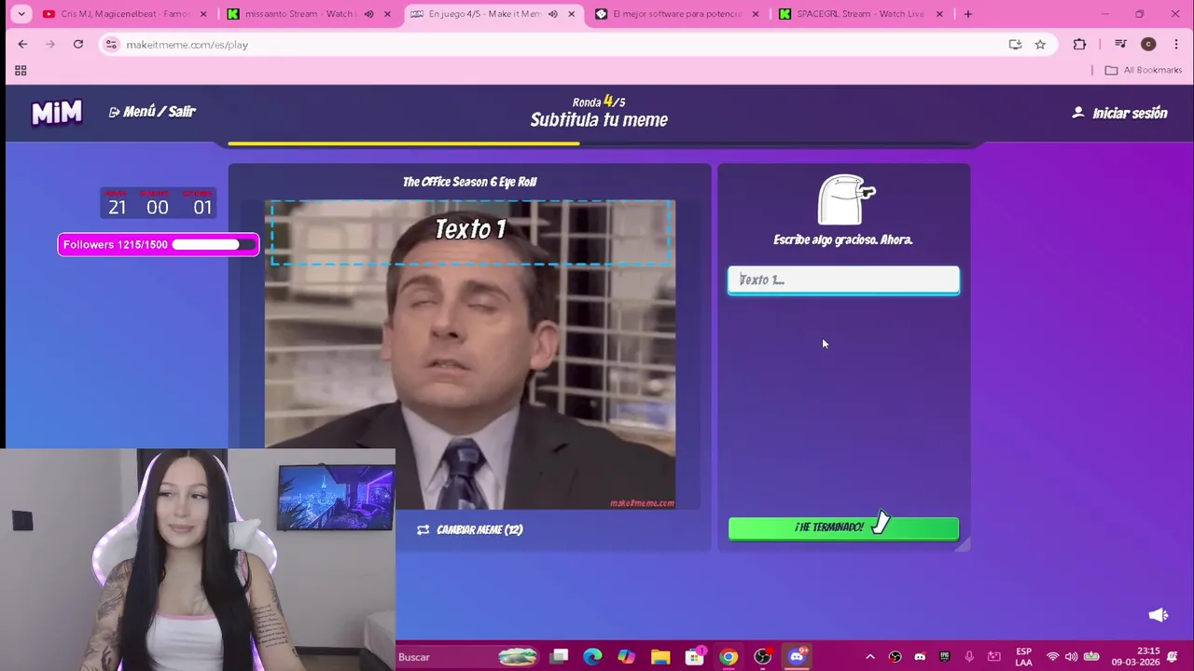Open the media control icon
The width and height of the screenshot is (1194, 671).
[x=1120, y=44]
